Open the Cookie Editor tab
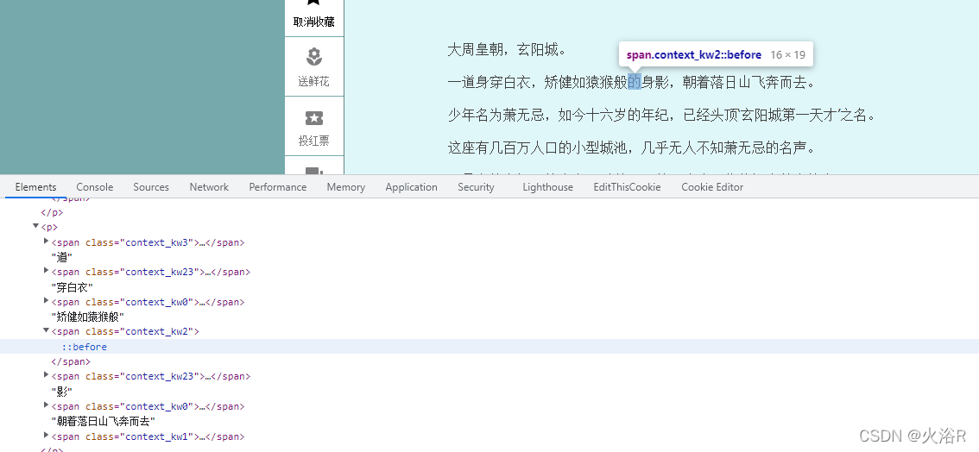This screenshot has height=452, width=979. [x=712, y=187]
